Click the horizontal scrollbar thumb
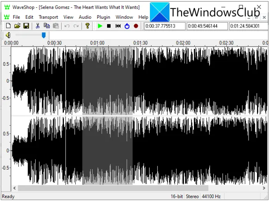This screenshot has height=202, width=270. [x=113, y=188]
